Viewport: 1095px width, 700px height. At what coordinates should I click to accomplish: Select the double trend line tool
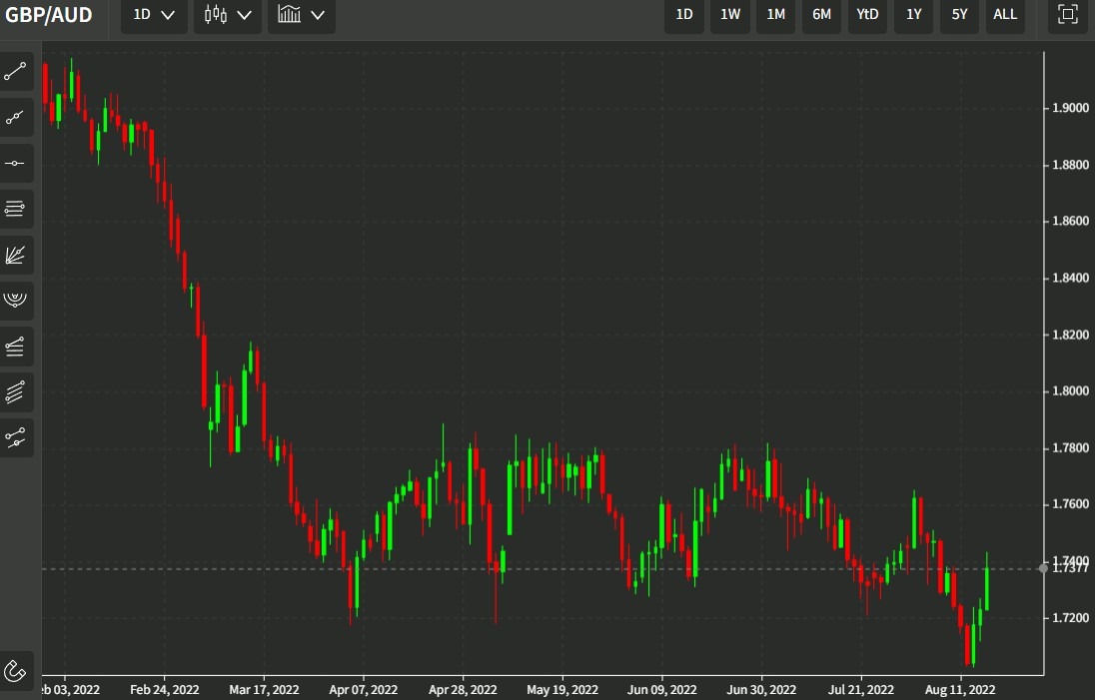click(x=15, y=438)
